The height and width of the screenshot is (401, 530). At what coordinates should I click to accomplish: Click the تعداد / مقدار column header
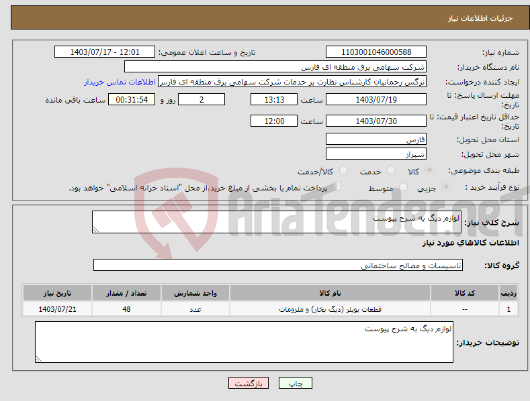pyautogui.click(x=126, y=293)
